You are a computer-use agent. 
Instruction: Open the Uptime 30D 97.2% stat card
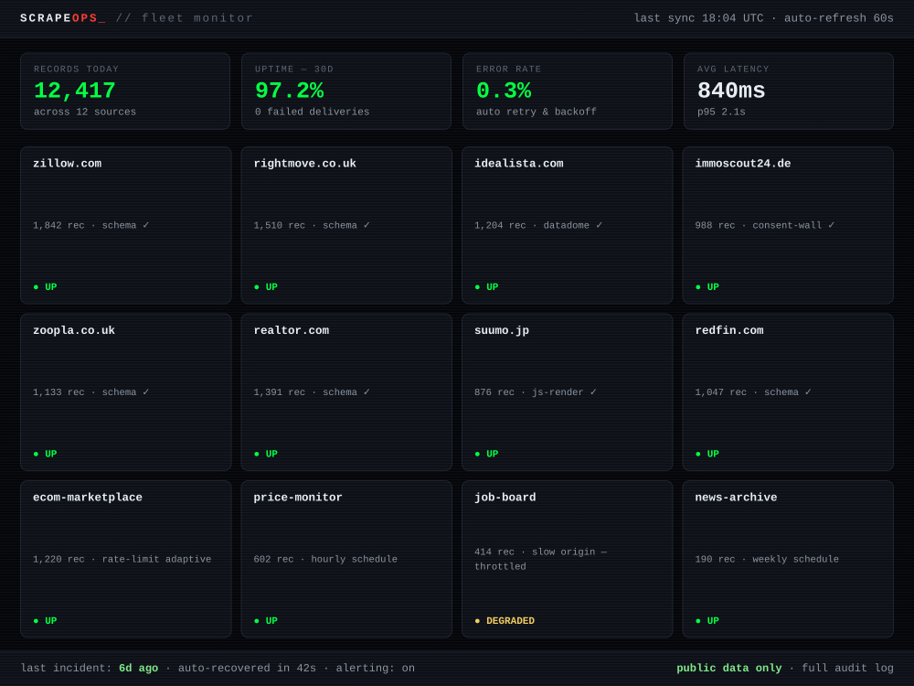(x=346, y=91)
